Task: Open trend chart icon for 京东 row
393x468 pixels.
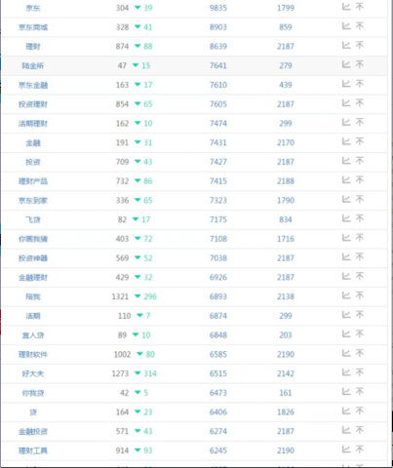Action: coord(346,7)
